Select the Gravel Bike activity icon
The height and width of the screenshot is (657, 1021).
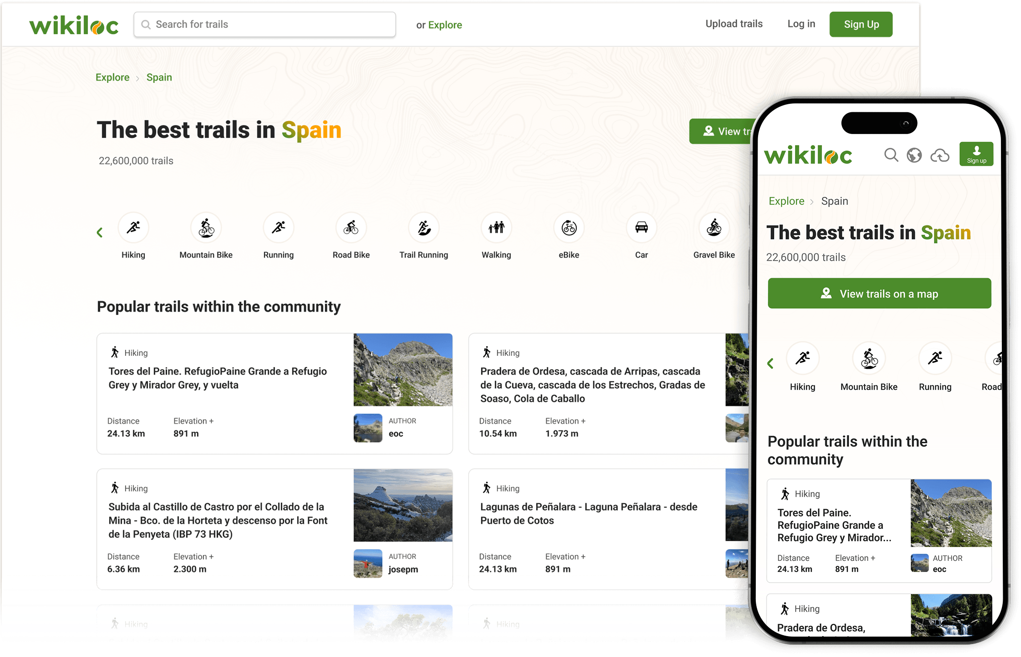coord(714,228)
